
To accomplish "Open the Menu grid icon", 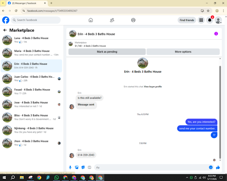I will click(201, 20).
